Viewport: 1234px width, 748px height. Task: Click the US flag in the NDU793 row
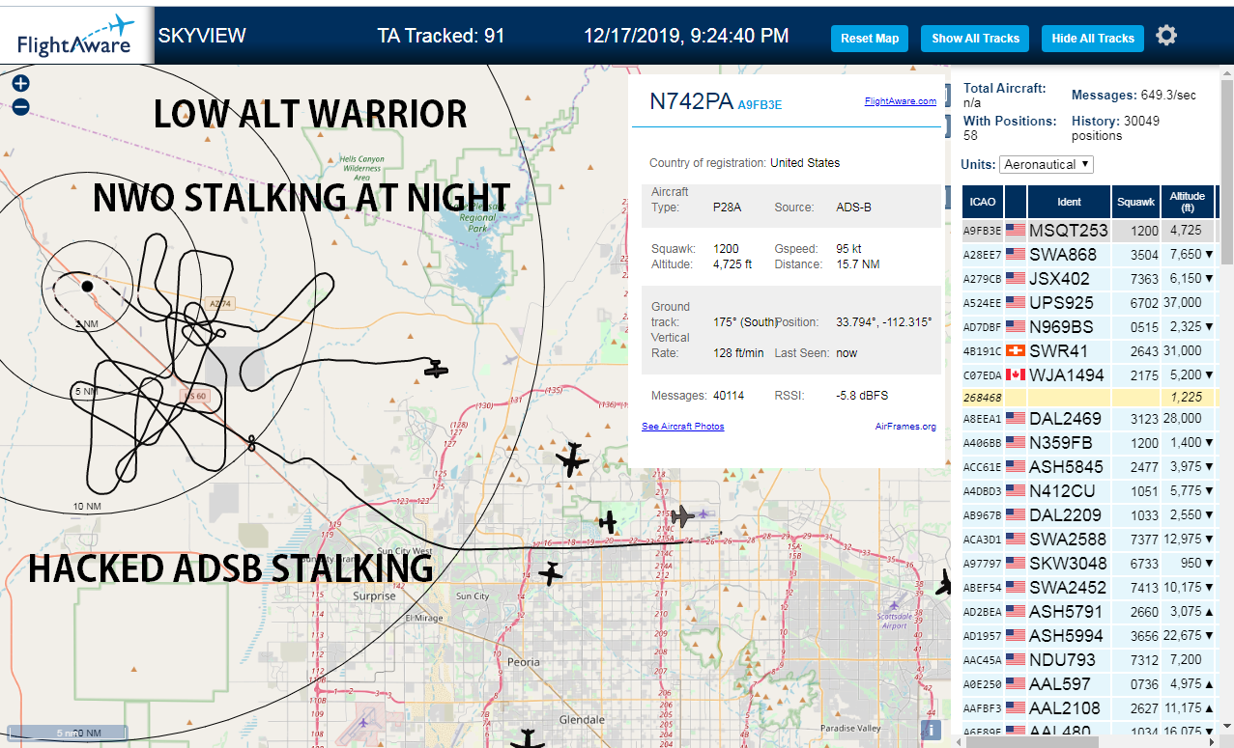tap(1015, 660)
